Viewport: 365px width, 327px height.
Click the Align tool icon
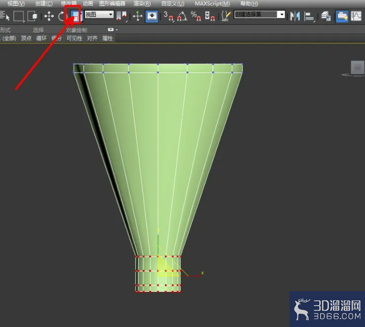[309, 16]
